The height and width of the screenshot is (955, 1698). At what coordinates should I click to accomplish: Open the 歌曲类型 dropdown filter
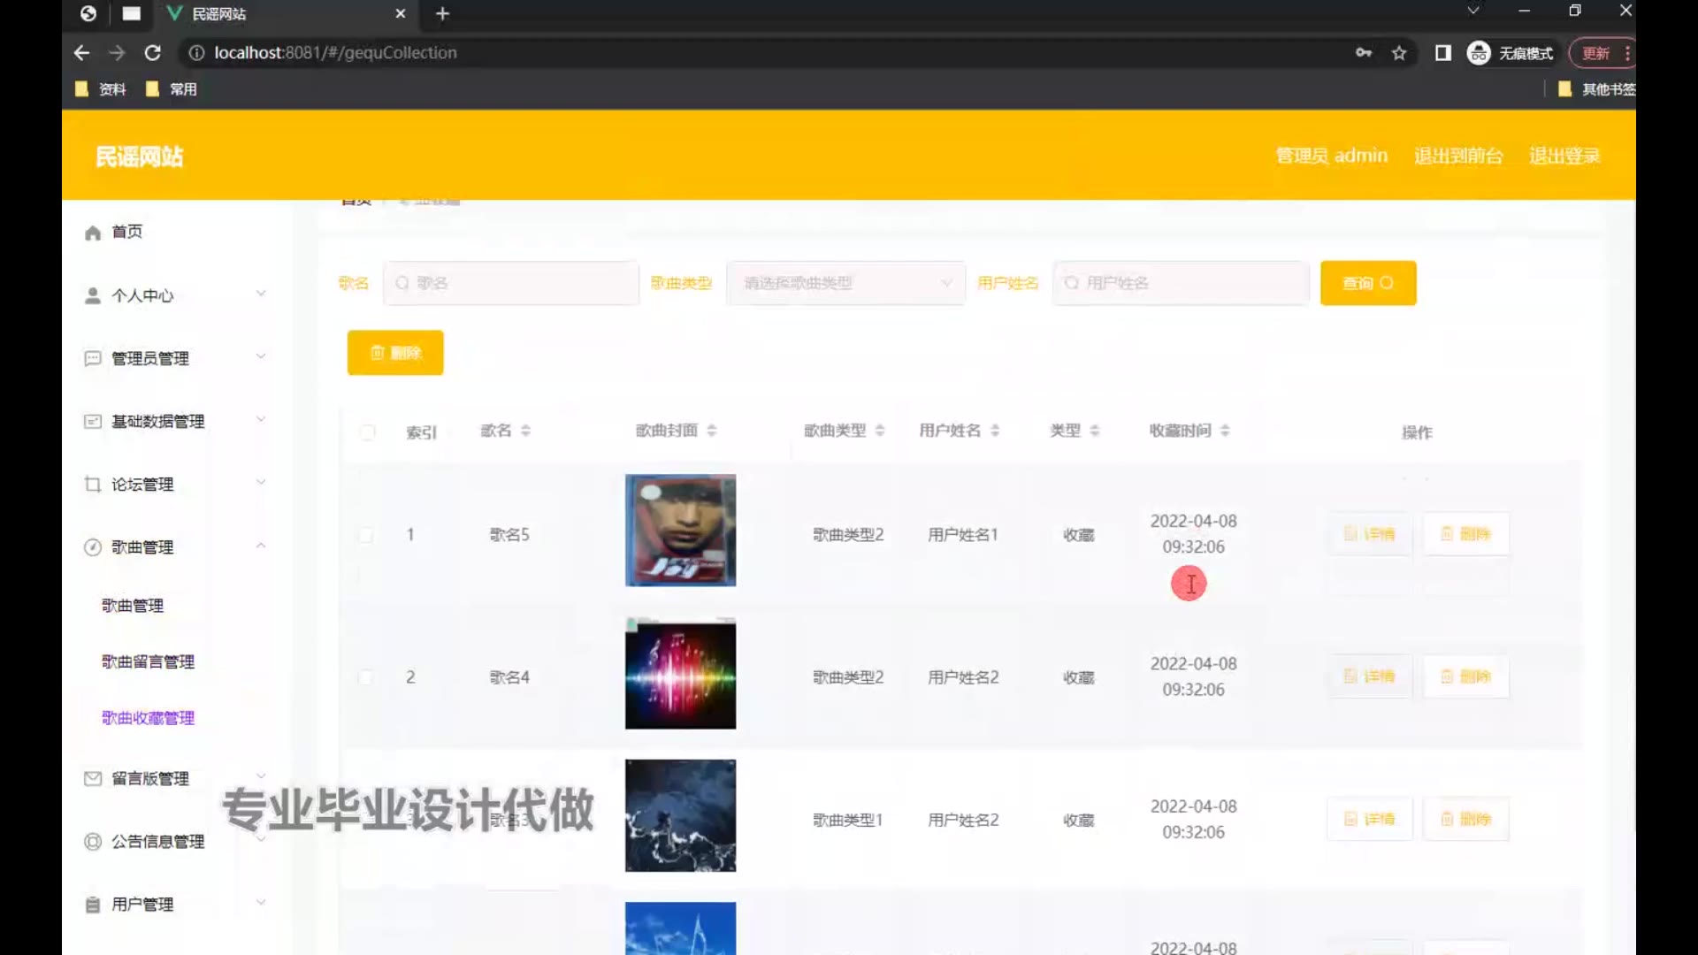click(x=845, y=283)
